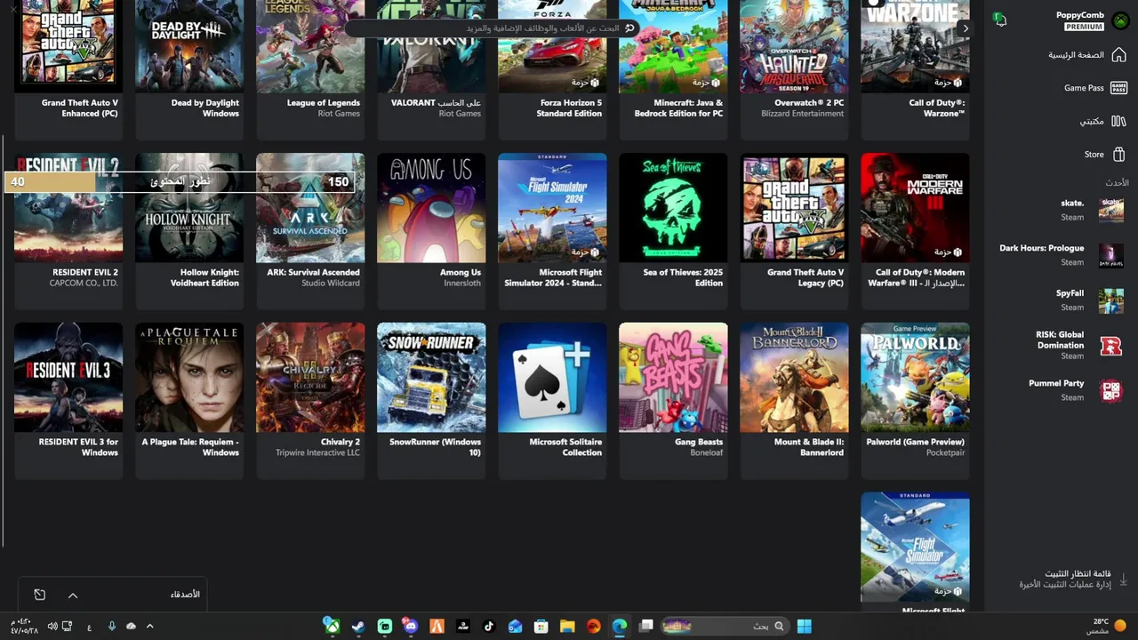Click the RISK red game icon

[1111, 346]
